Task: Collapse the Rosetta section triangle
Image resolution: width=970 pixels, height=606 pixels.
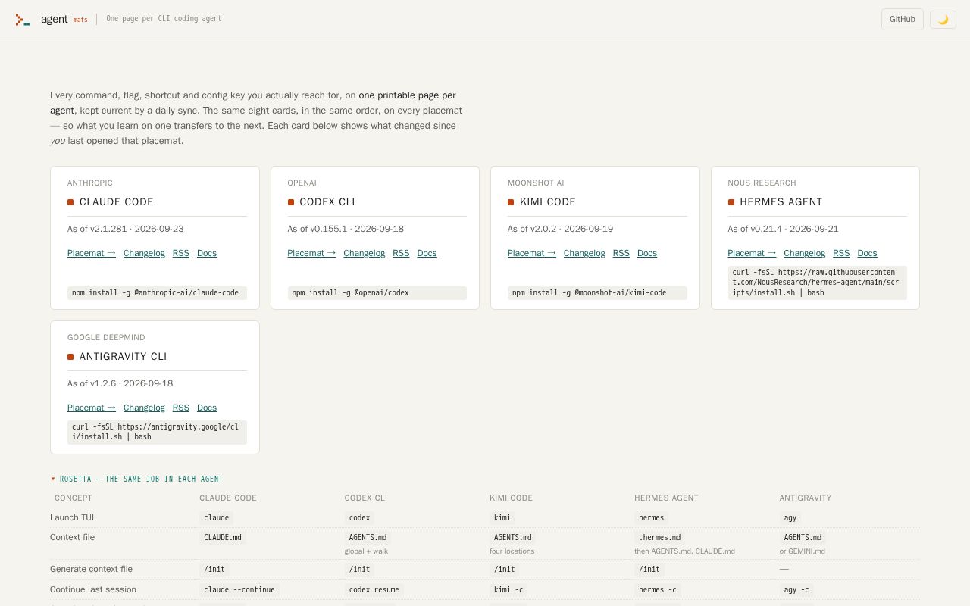Action: 53,479
